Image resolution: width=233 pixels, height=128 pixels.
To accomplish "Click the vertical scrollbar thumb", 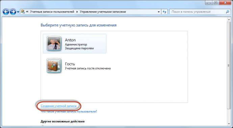I will click(229, 66).
